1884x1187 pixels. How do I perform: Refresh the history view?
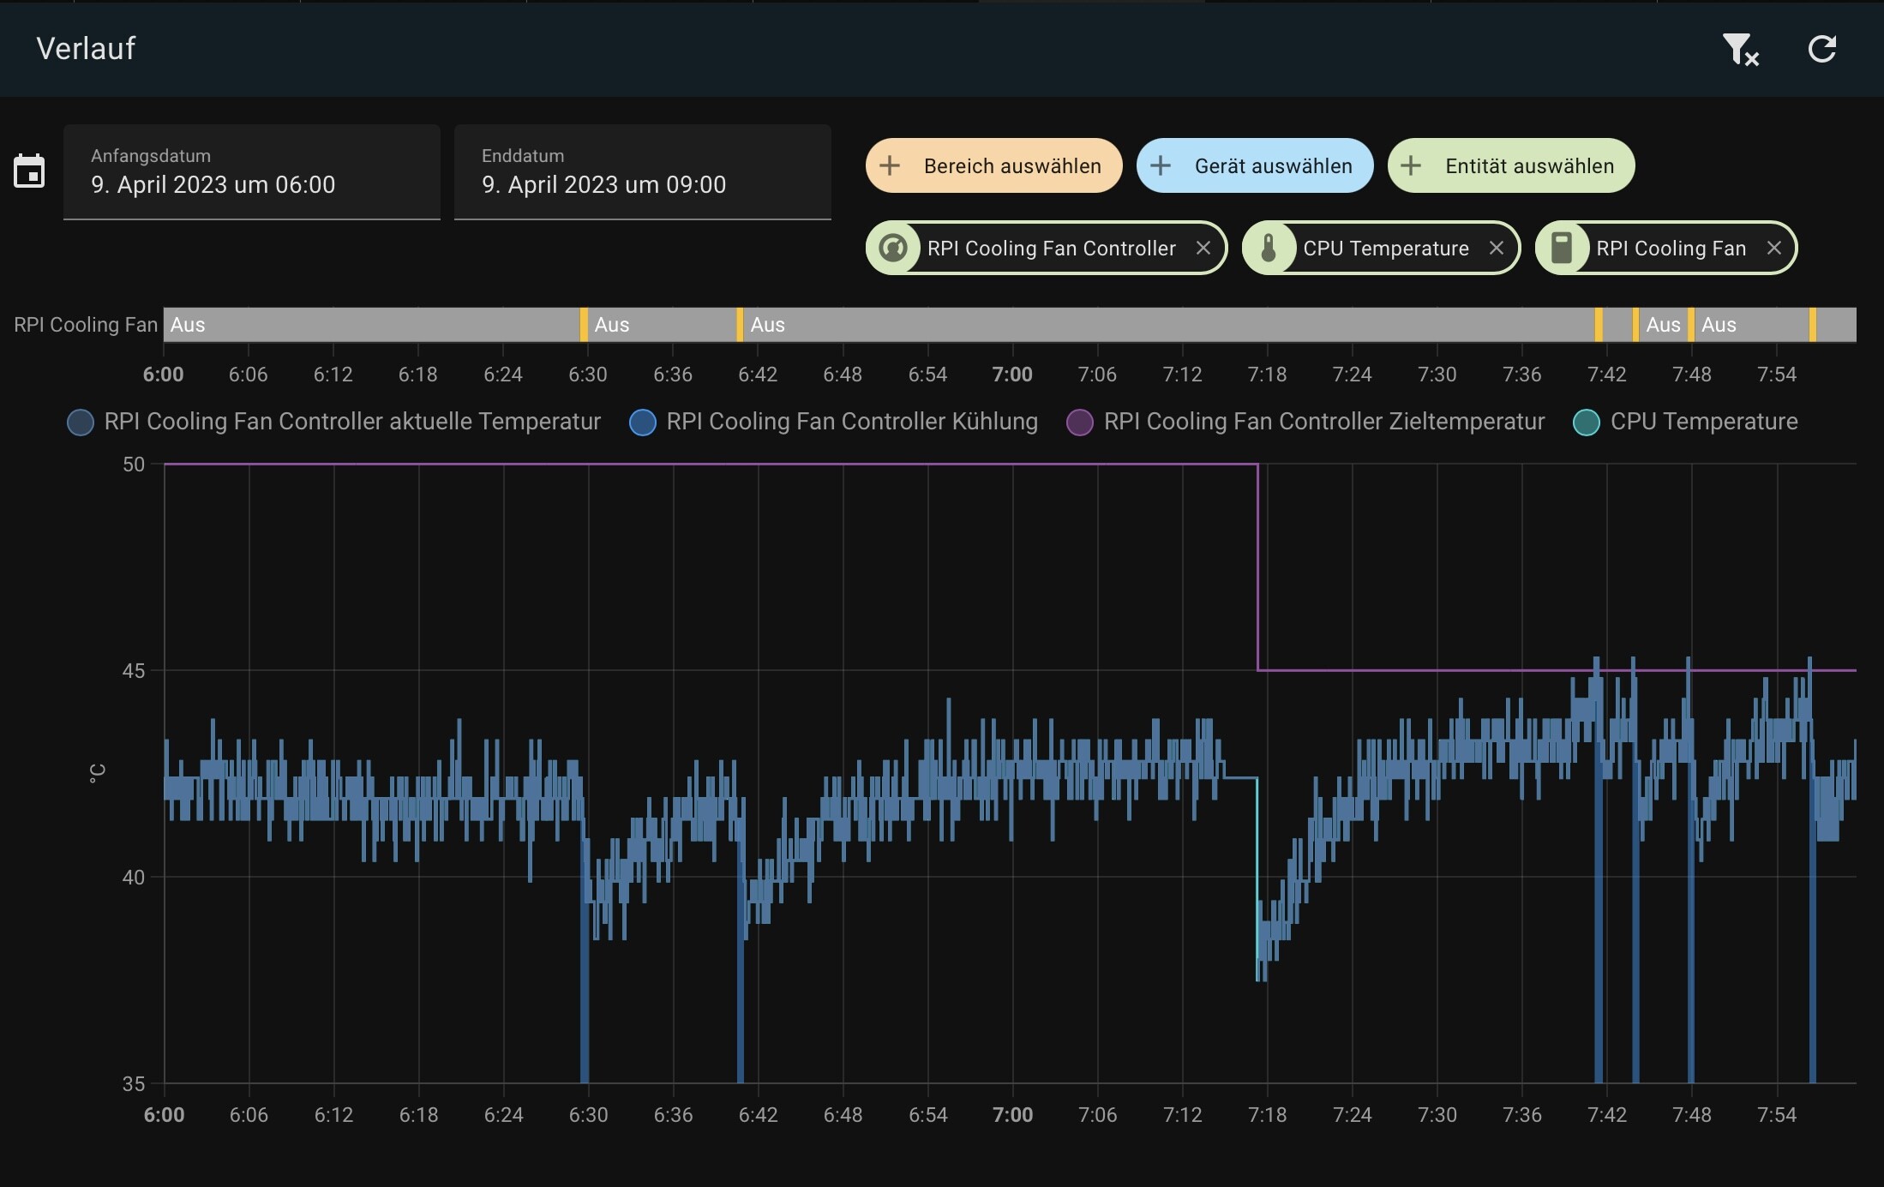pos(1822,49)
